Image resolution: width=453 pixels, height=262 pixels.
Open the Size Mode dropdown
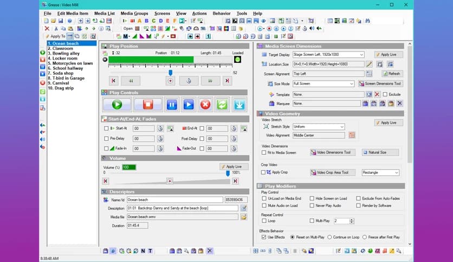[x=351, y=84]
